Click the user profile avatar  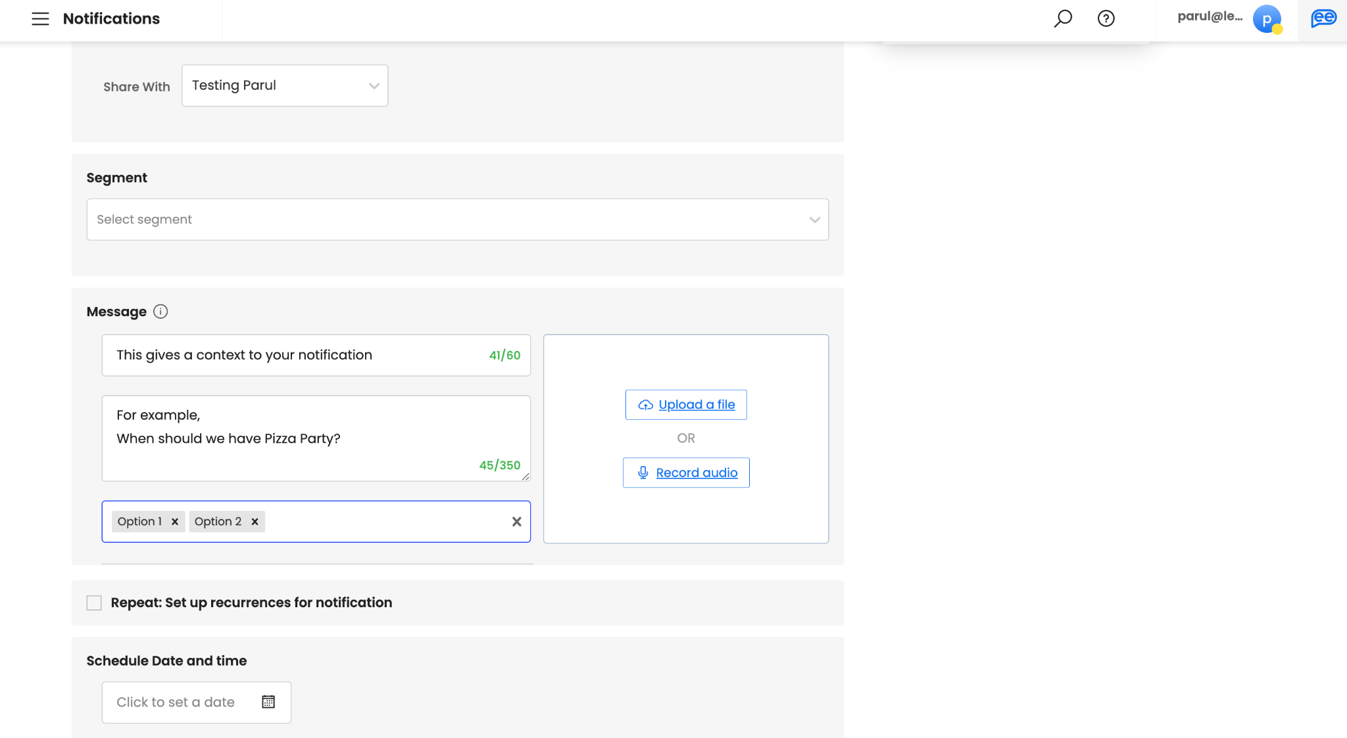(x=1267, y=19)
